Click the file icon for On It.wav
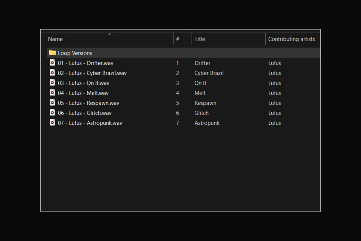The width and height of the screenshot is (361, 241). tap(52, 83)
